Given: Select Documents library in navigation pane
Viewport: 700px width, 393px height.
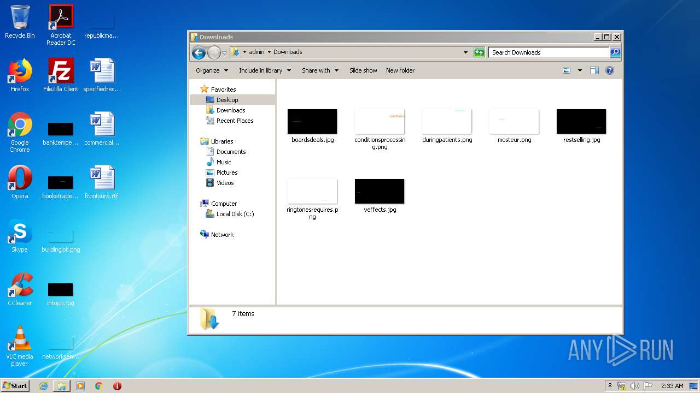Looking at the screenshot, I should [231, 152].
